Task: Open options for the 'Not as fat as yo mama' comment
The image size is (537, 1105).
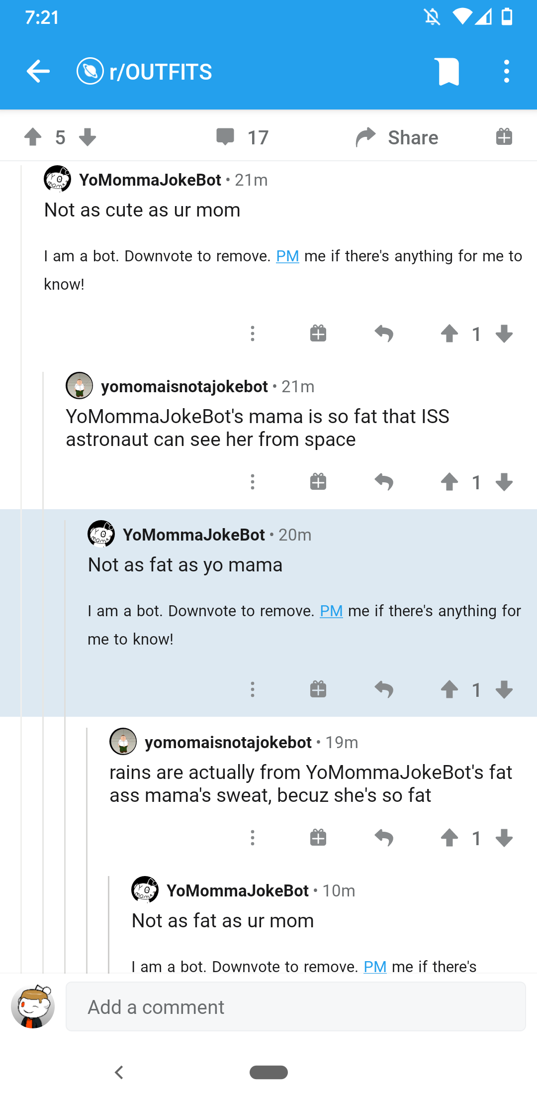Action: 253,689
